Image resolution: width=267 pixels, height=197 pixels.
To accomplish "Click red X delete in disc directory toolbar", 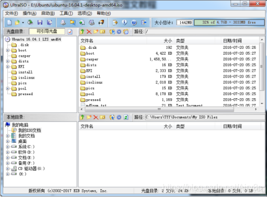I will tap(89, 32).
